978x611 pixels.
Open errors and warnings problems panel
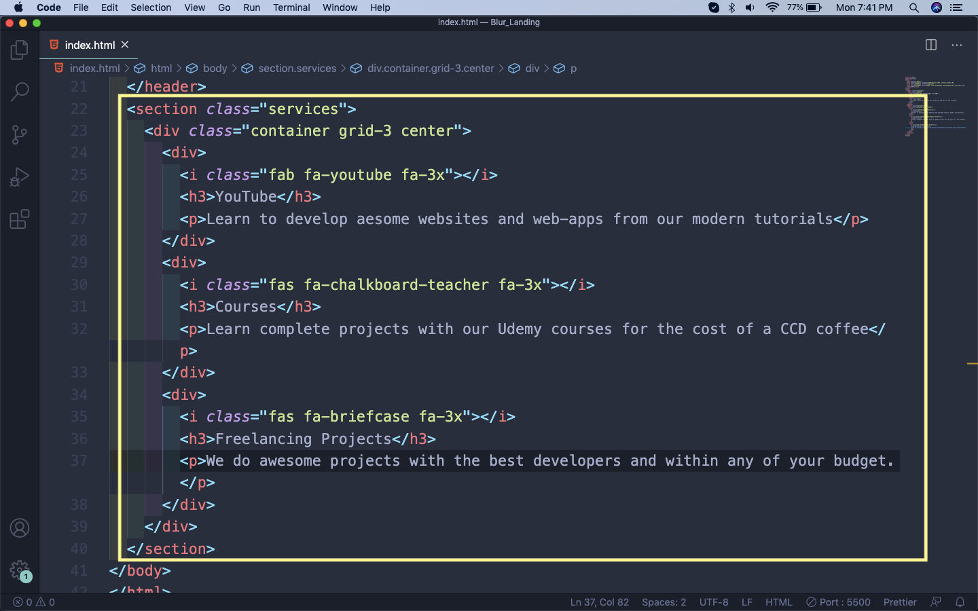pyautogui.click(x=34, y=602)
